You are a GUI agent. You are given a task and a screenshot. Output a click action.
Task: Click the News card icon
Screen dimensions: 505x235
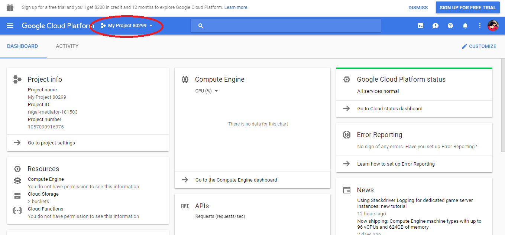click(346, 190)
